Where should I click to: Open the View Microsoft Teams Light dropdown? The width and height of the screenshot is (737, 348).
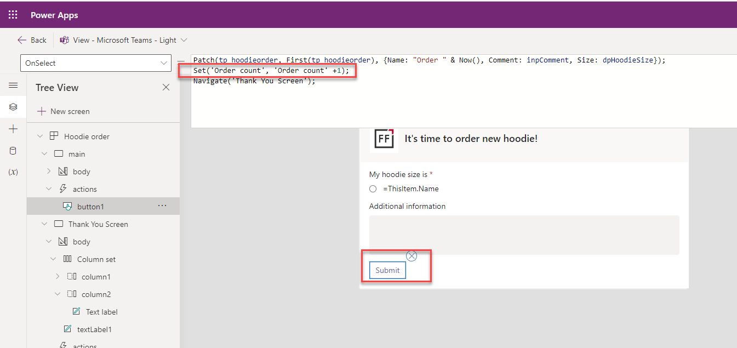[124, 40]
